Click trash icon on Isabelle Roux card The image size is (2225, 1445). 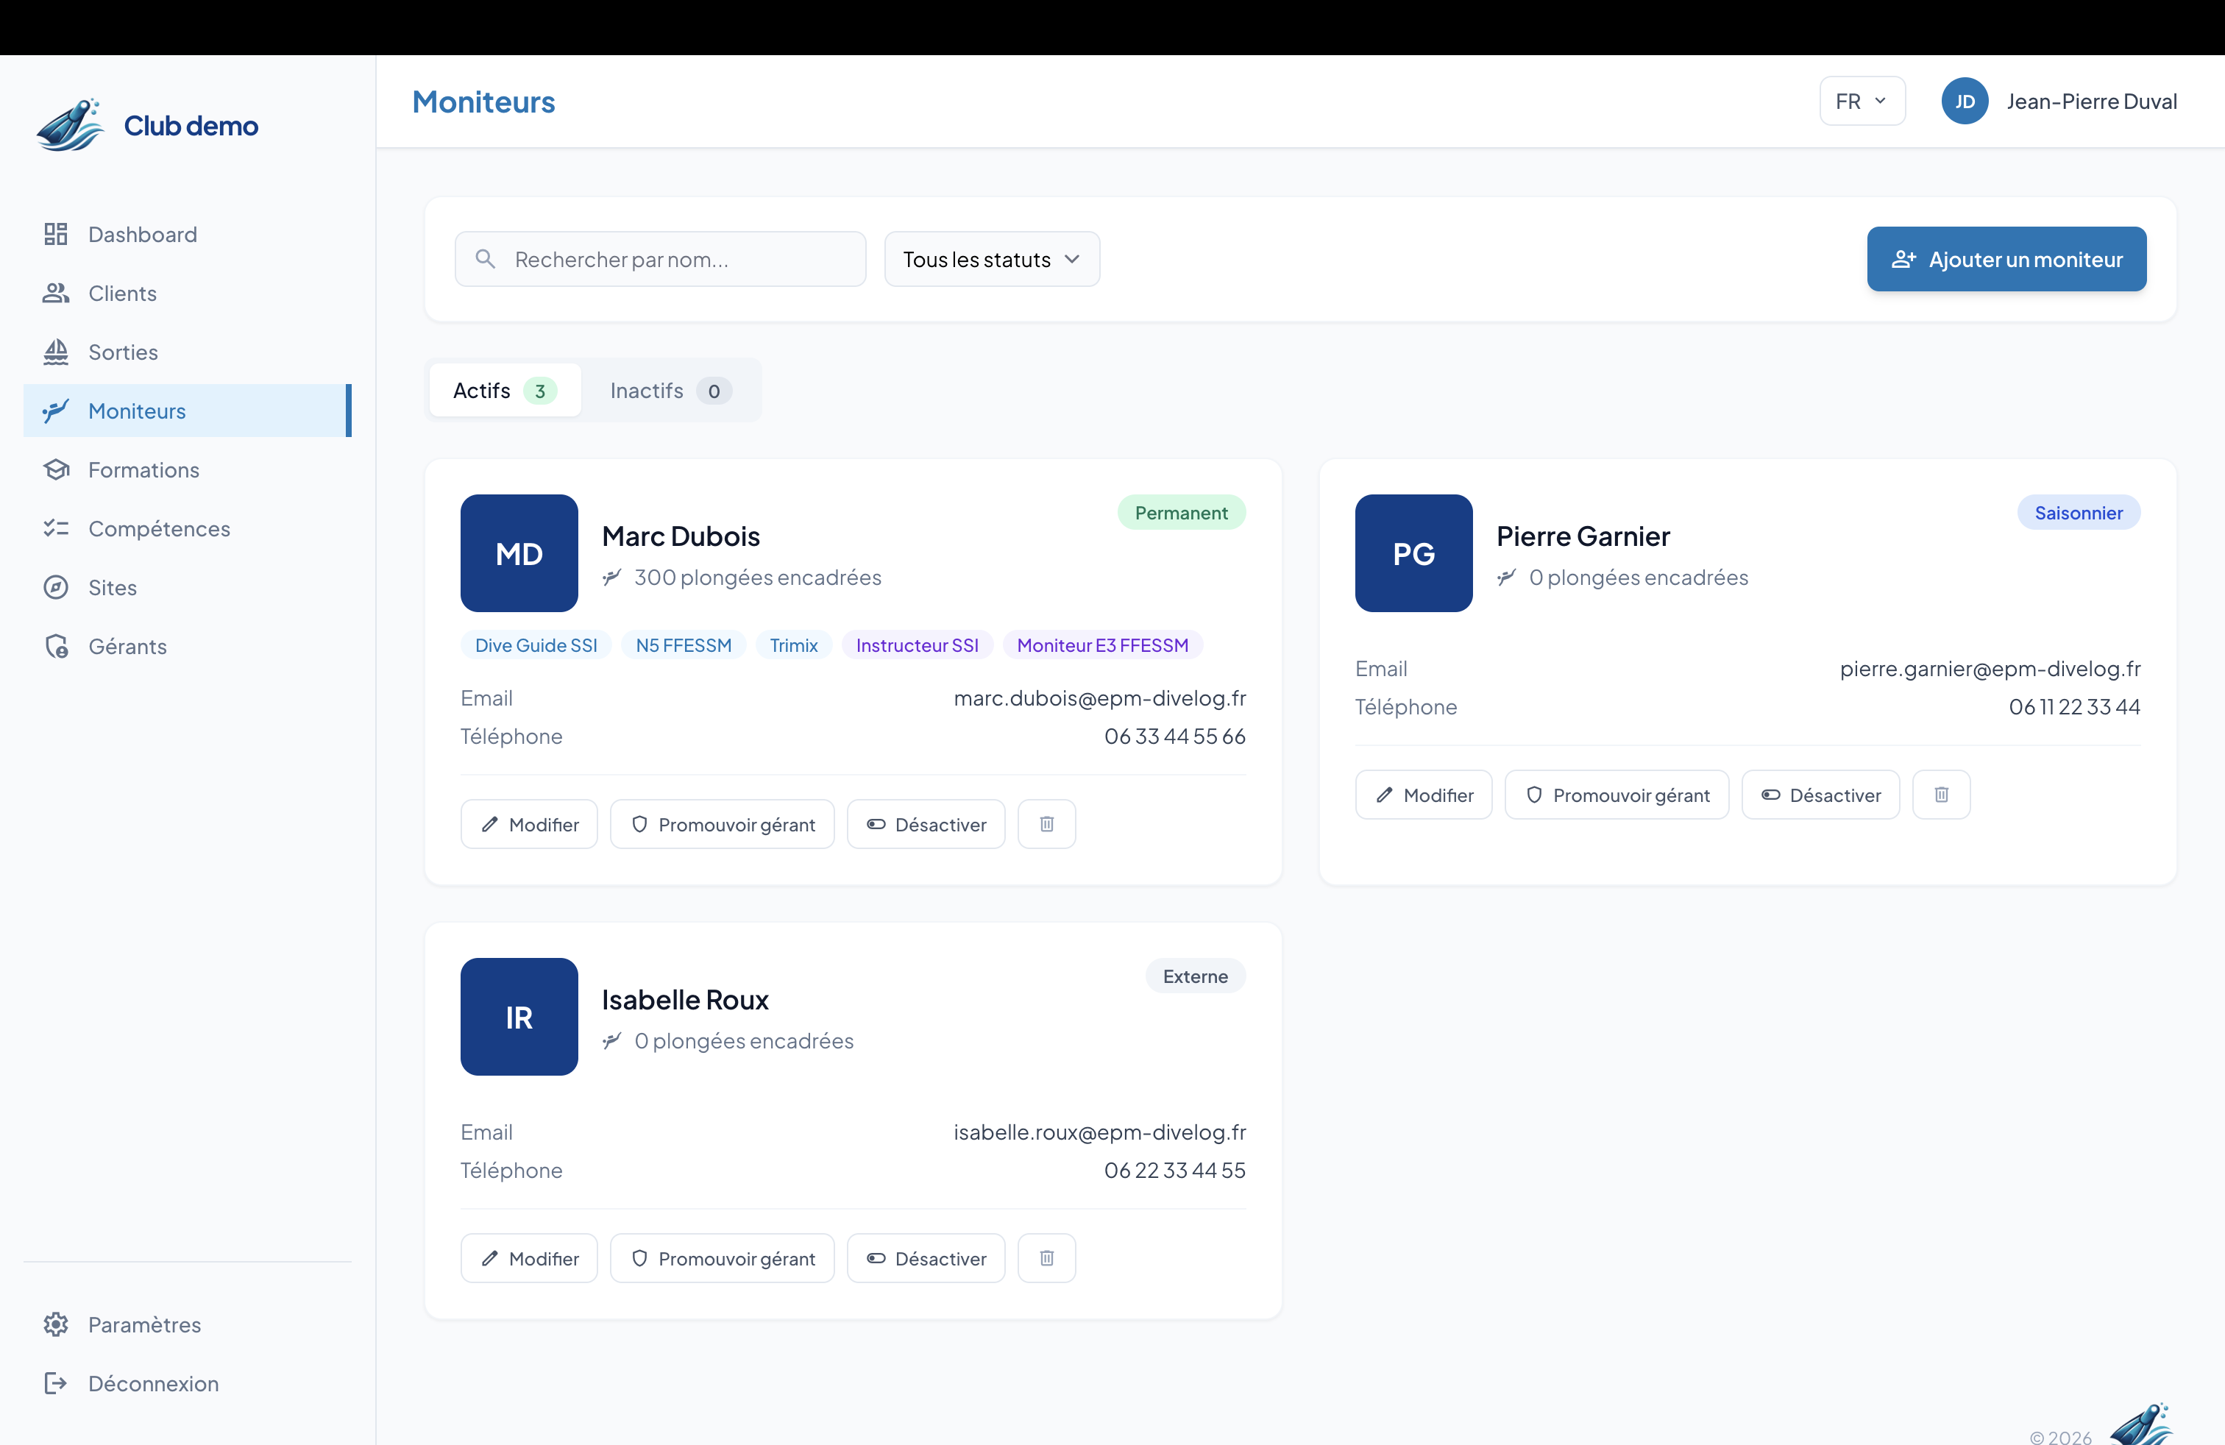1046,1258
